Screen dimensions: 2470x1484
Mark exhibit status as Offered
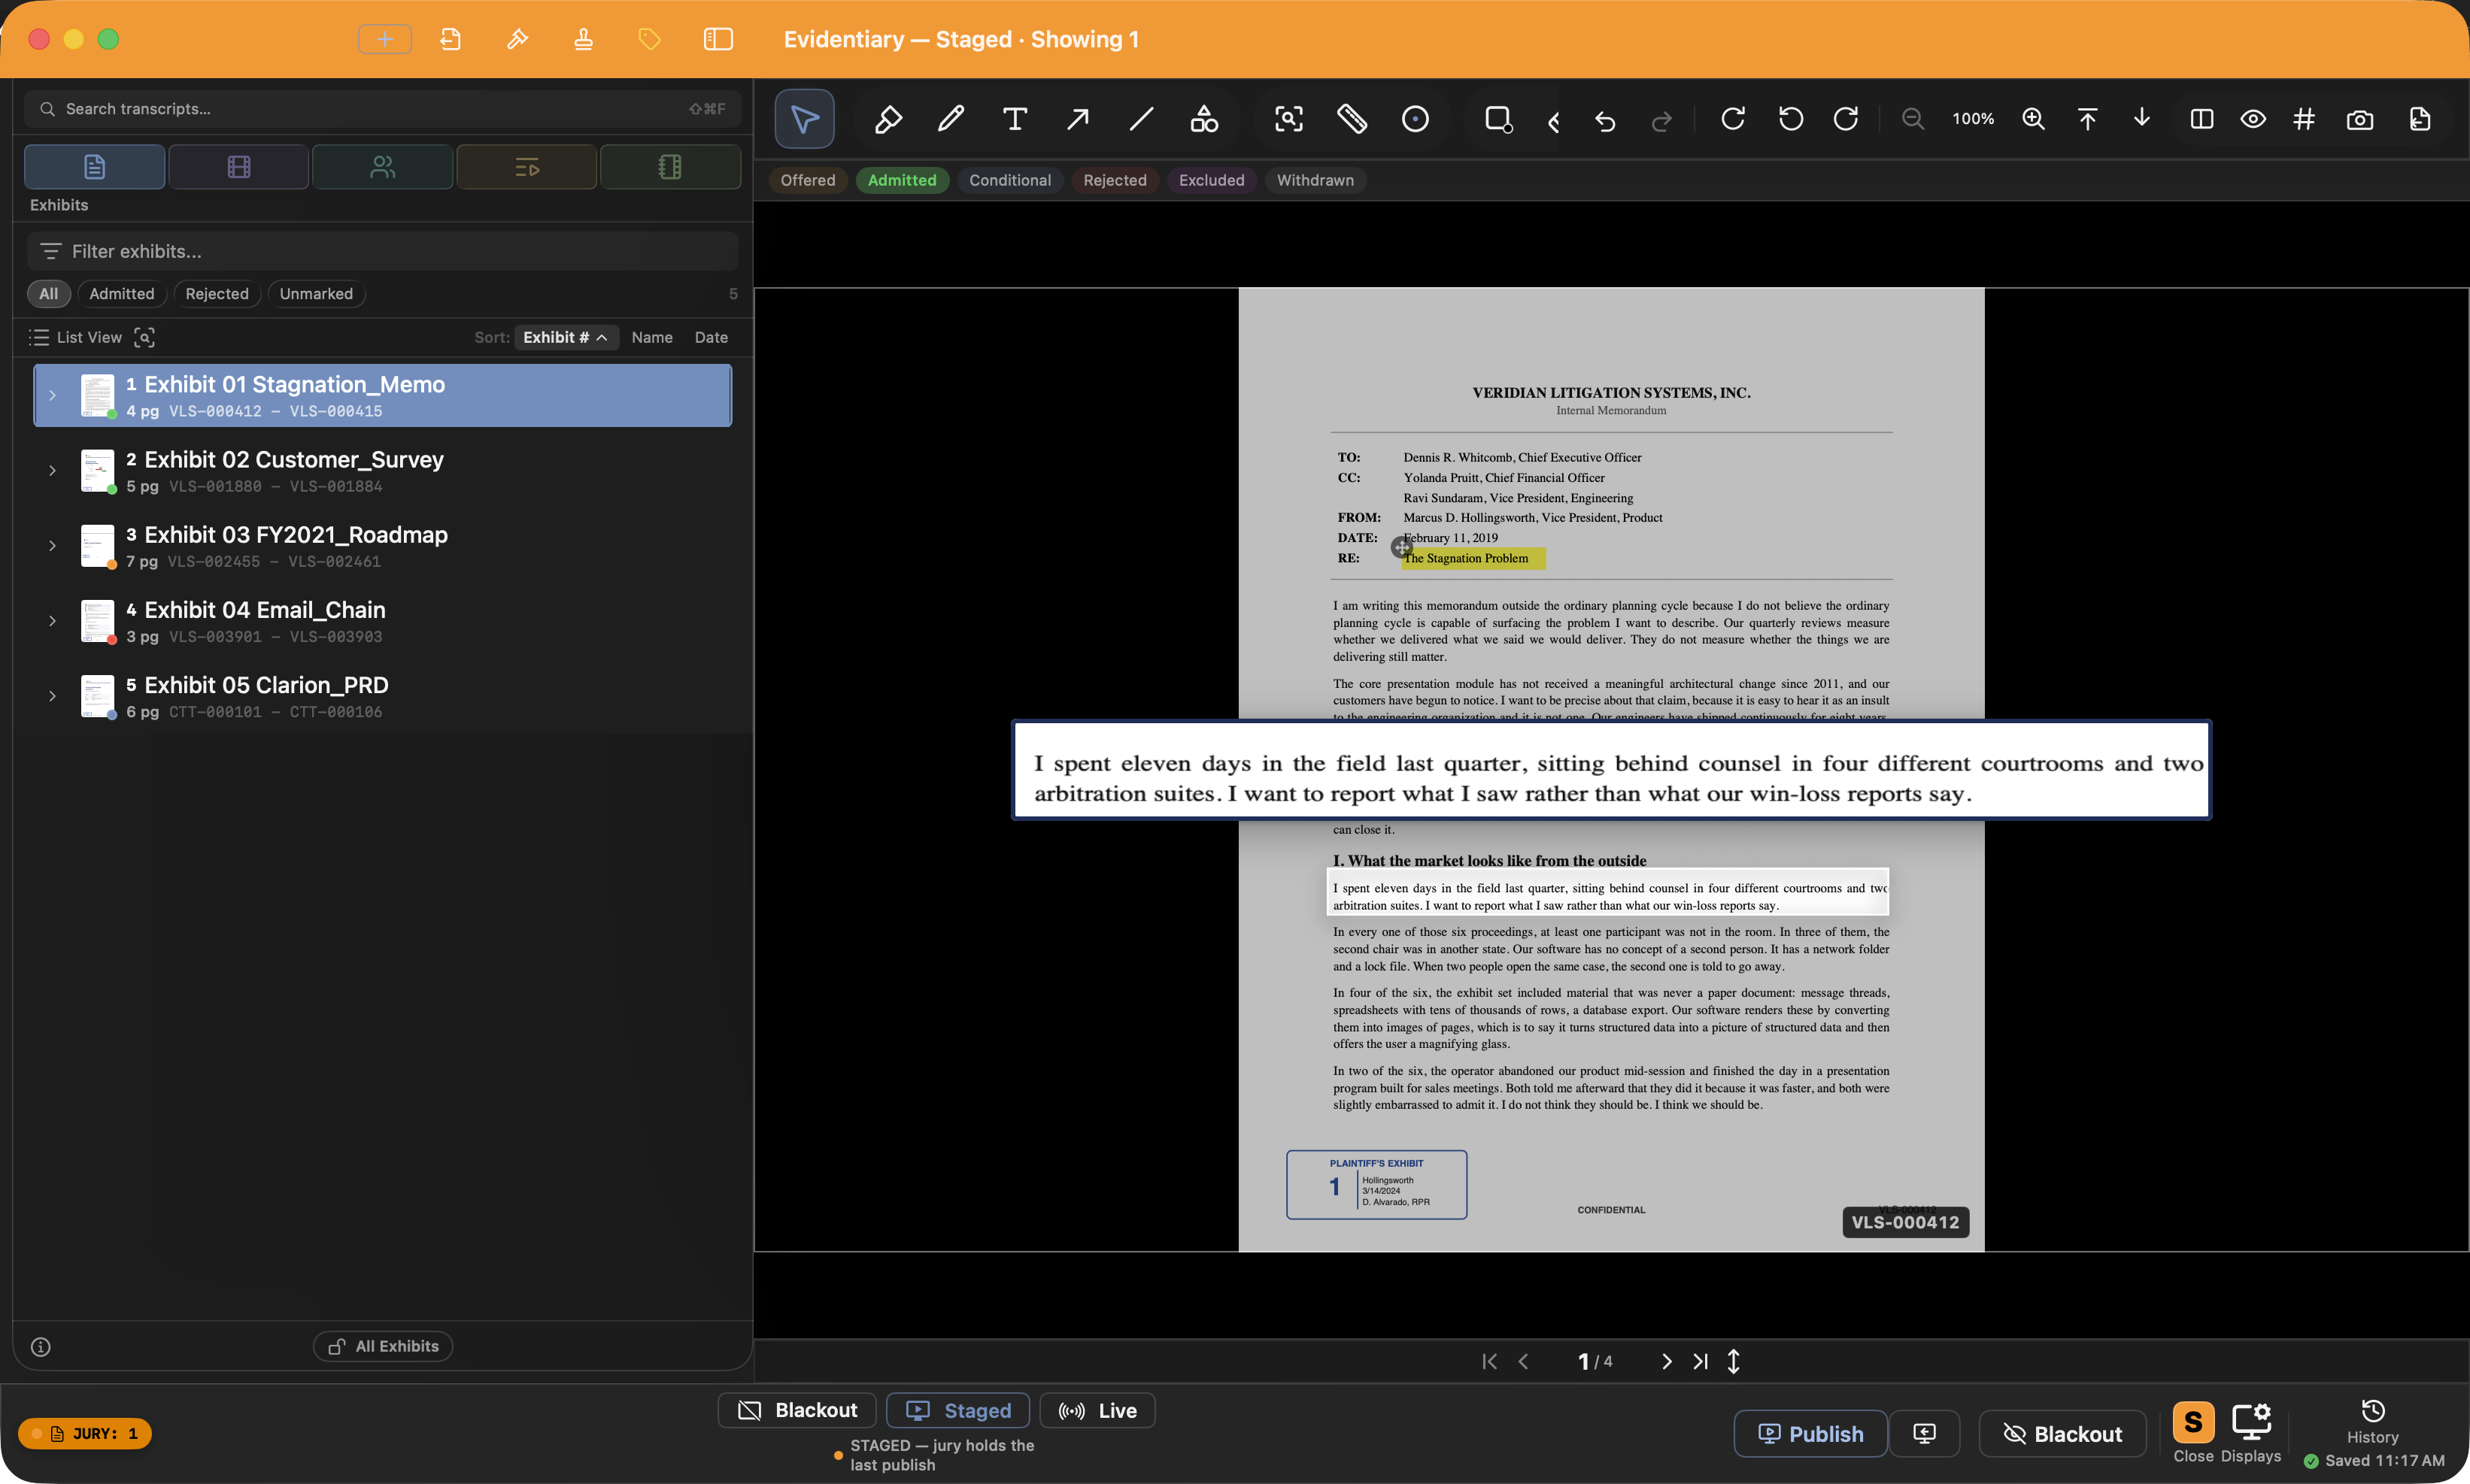click(807, 180)
